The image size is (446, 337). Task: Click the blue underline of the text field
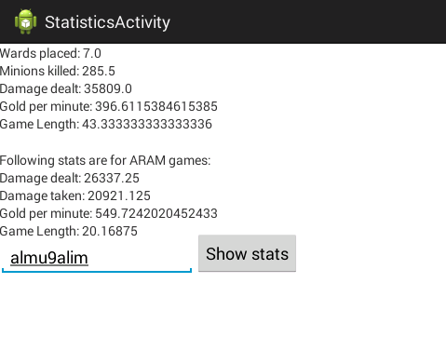(x=97, y=272)
